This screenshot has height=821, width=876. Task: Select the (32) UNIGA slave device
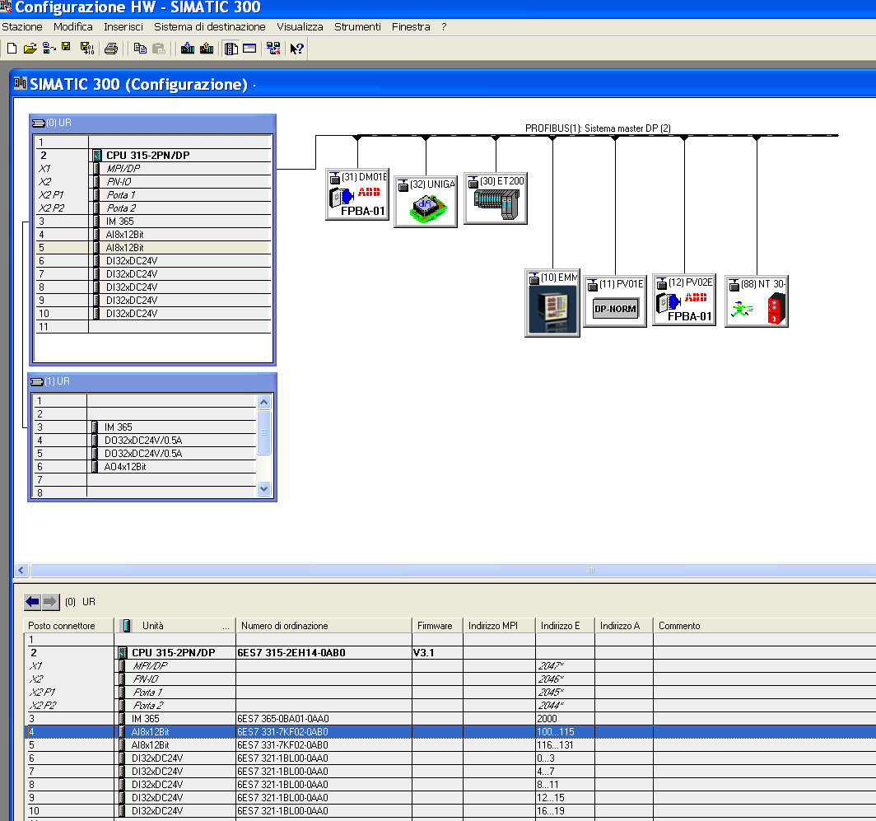[x=426, y=202]
